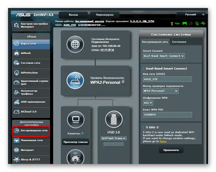Click the WAN IP: 192.168.66.46 text
The image size is (216, 172).
[106, 46]
